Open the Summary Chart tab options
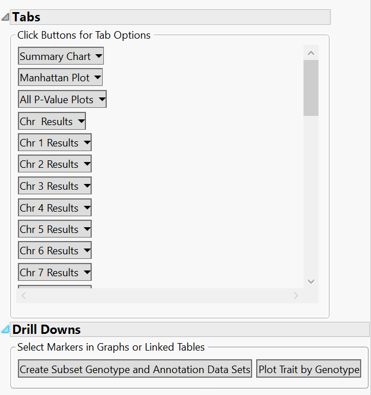 tap(61, 57)
